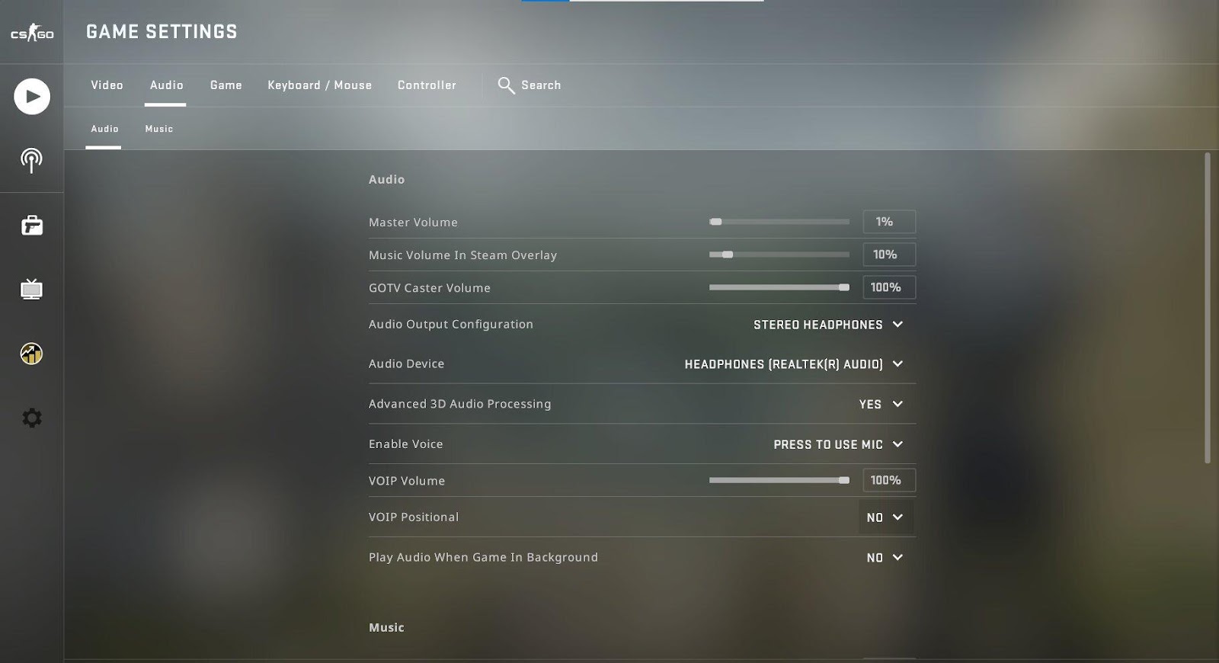Click the Advanced 3D Audio Processing label
This screenshot has height=663, width=1219.
tap(459, 405)
